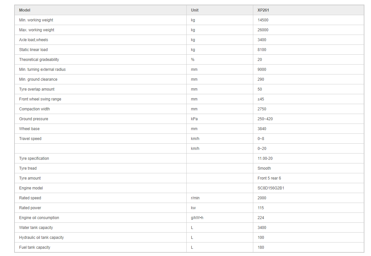Image resolution: width=371 pixels, height=256 pixels.
Task: Click the kPa unit for Ground pressure
Action: click(x=194, y=119)
